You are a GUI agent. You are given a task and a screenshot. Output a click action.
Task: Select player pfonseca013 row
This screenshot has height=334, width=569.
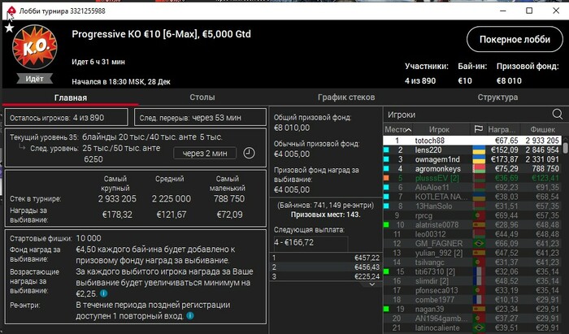(x=472, y=290)
